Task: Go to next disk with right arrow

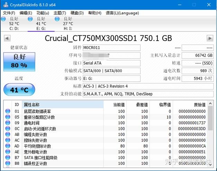Action: point(210,38)
